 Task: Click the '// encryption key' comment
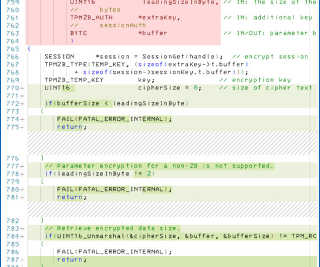click(255, 80)
